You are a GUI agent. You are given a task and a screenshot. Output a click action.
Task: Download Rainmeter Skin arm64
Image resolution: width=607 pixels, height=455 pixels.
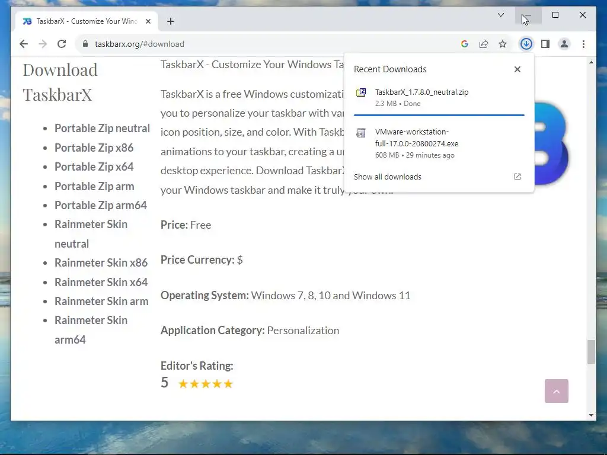tap(91, 330)
